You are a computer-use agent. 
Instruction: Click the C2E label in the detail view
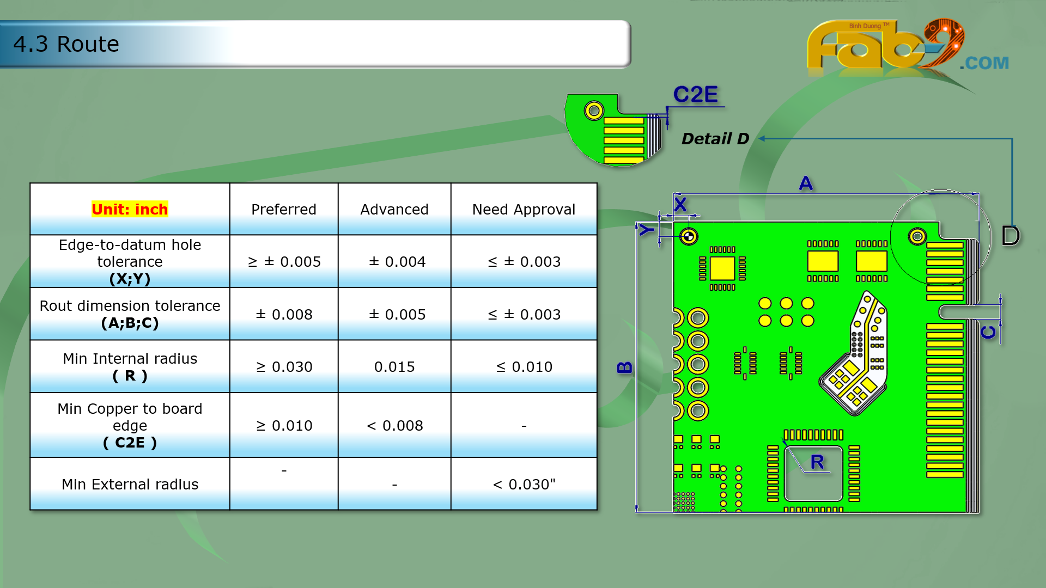tap(695, 95)
